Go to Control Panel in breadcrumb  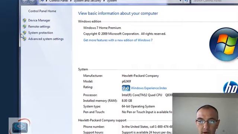pos(58,1)
